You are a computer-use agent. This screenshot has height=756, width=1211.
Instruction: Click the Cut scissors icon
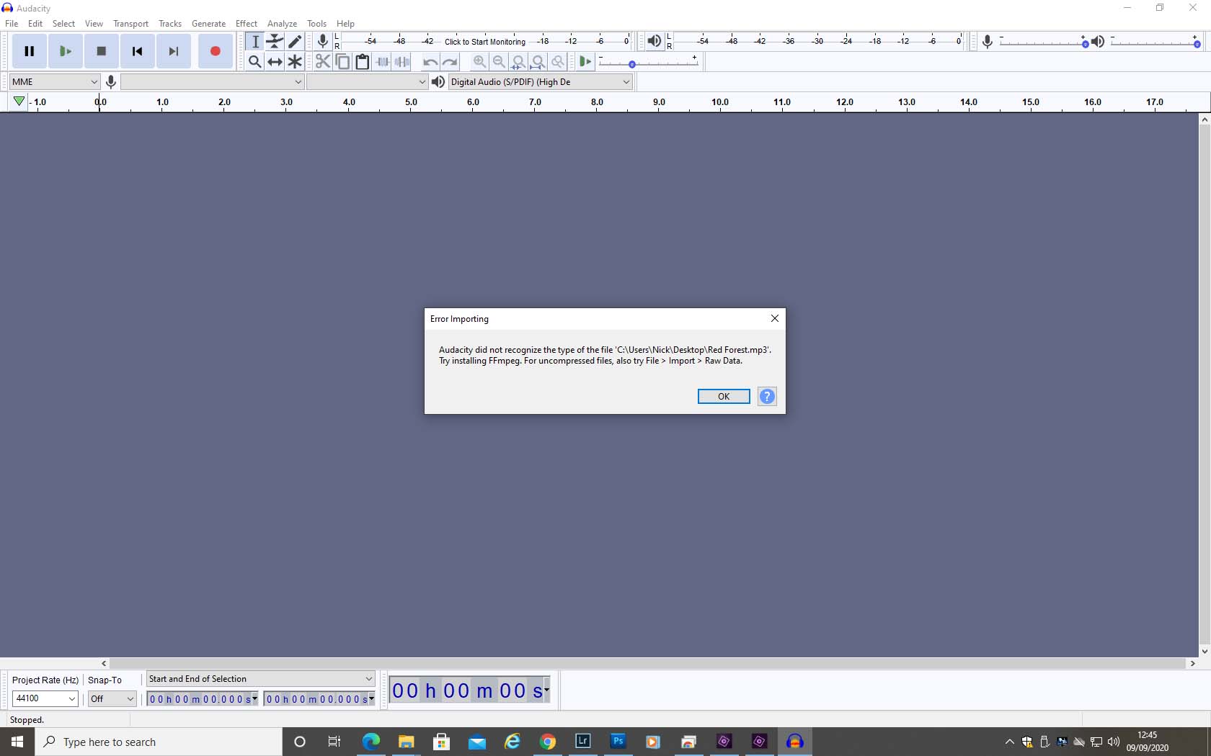coord(323,62)
